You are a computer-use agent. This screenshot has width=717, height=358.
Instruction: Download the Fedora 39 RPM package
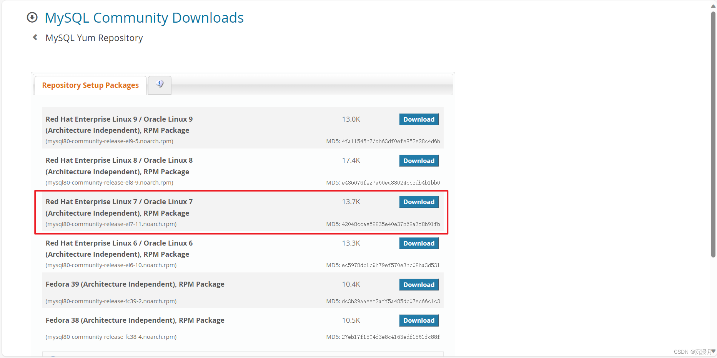419,285
